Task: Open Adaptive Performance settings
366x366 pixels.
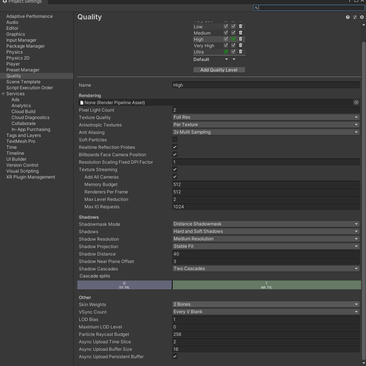Action: 29,16
